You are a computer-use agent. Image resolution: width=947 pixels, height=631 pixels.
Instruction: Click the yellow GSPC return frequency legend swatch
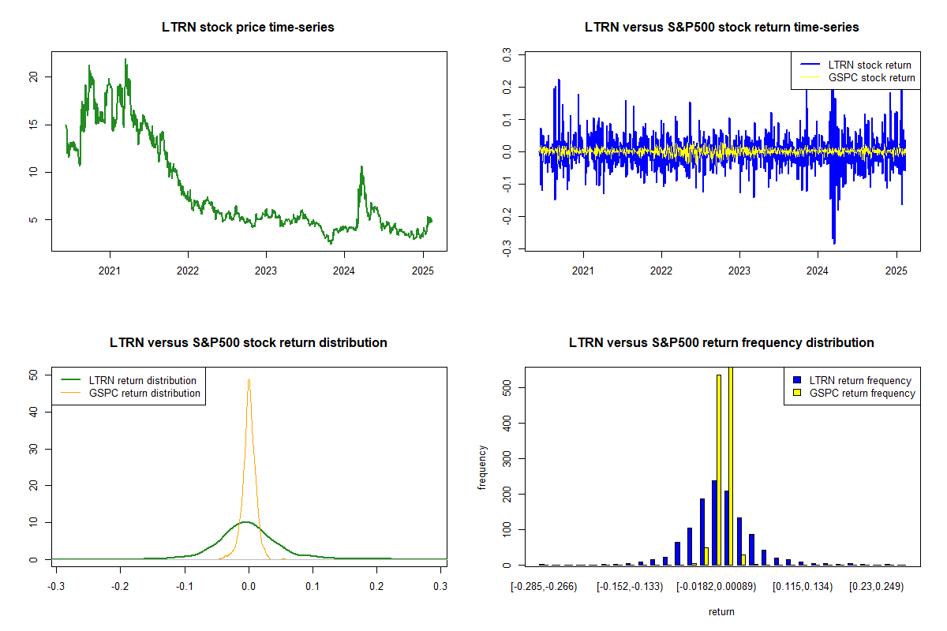coord(797,393)
